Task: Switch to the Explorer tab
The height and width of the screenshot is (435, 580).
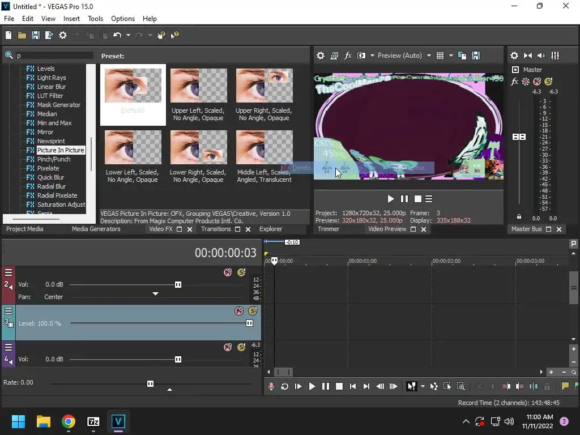Action: [270, 229]
